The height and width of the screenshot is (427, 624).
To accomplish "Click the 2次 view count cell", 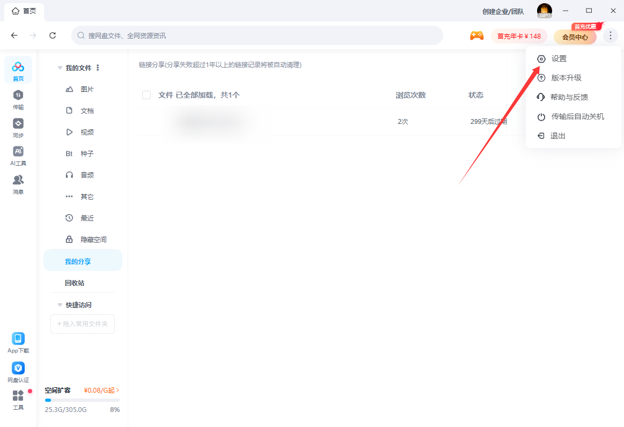I will click(x=403, y=122).
